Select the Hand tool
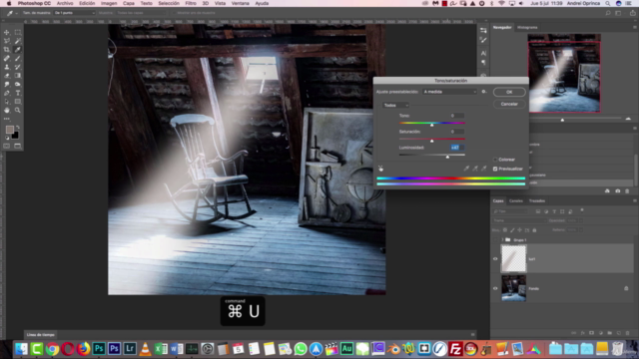639x359 pixels. point(7,110)
